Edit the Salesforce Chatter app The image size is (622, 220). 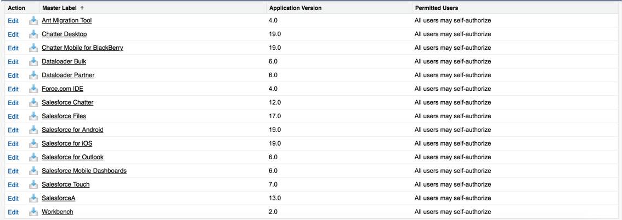point(13,102)
